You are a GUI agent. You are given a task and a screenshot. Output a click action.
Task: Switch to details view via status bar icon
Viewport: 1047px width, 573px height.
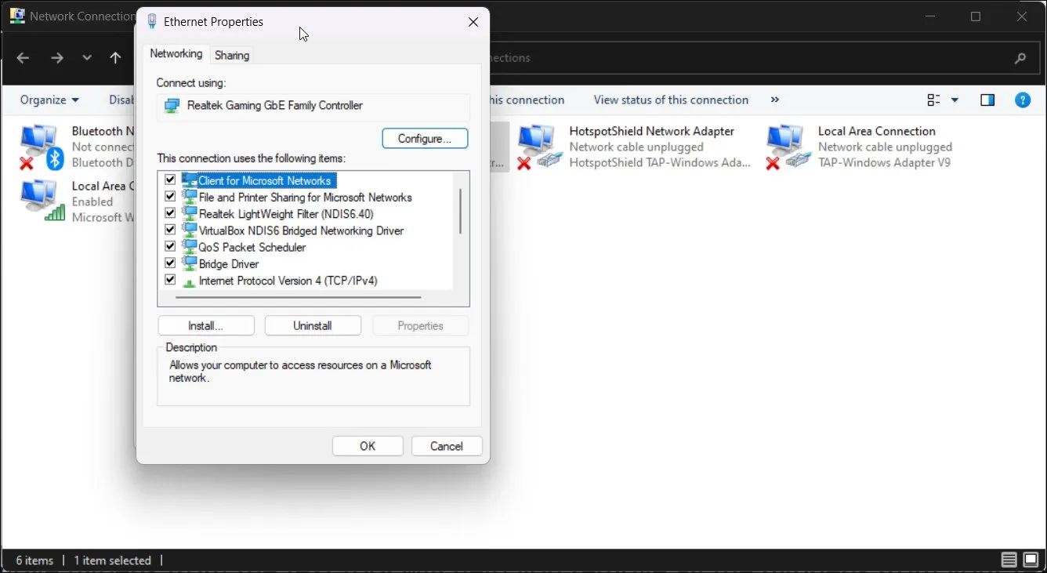pyautogui.click(x=1008, y=560)
